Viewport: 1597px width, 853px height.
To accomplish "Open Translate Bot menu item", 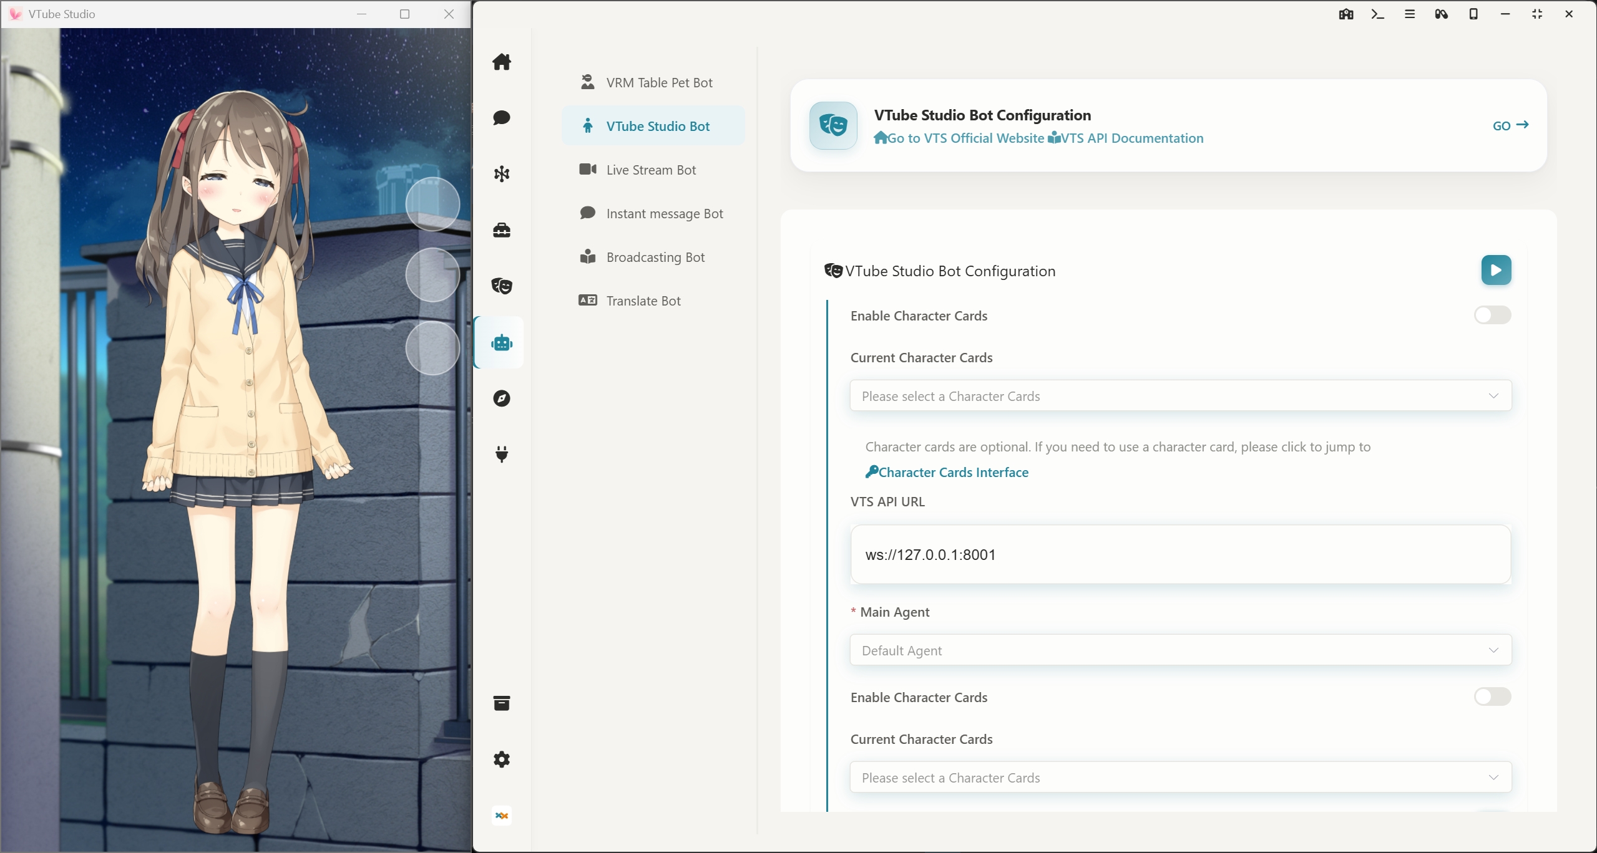I will click(x=653, y=301).
